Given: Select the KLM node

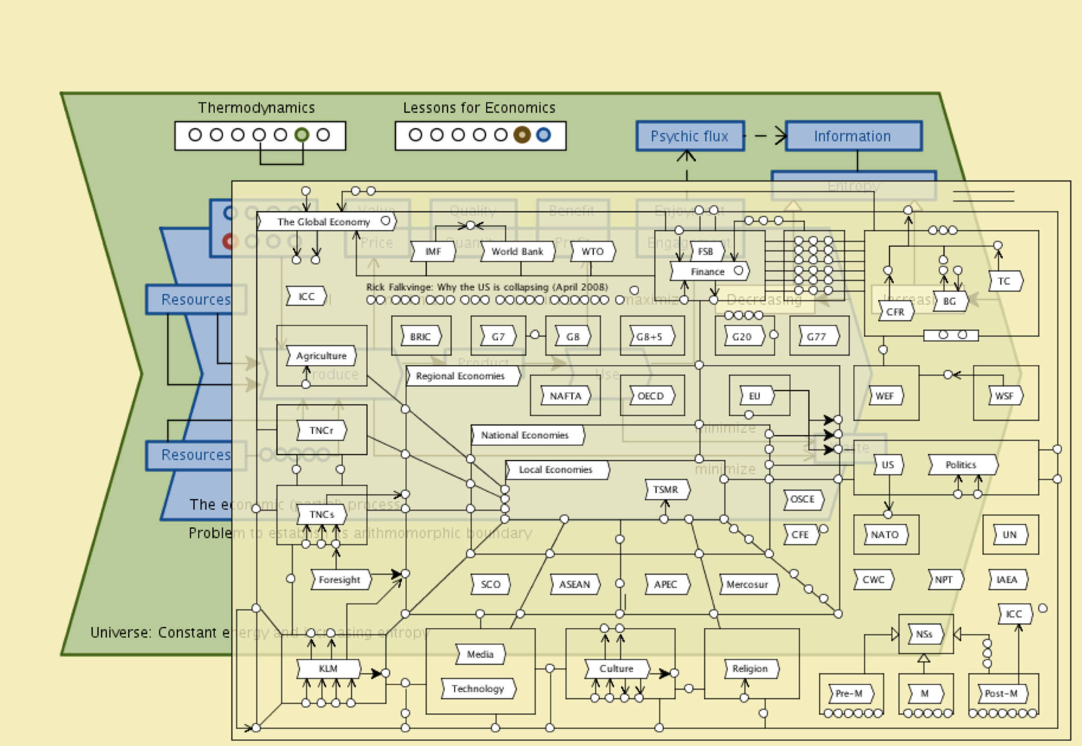Looking at the screenshot, I should click(x=328, y=669).
